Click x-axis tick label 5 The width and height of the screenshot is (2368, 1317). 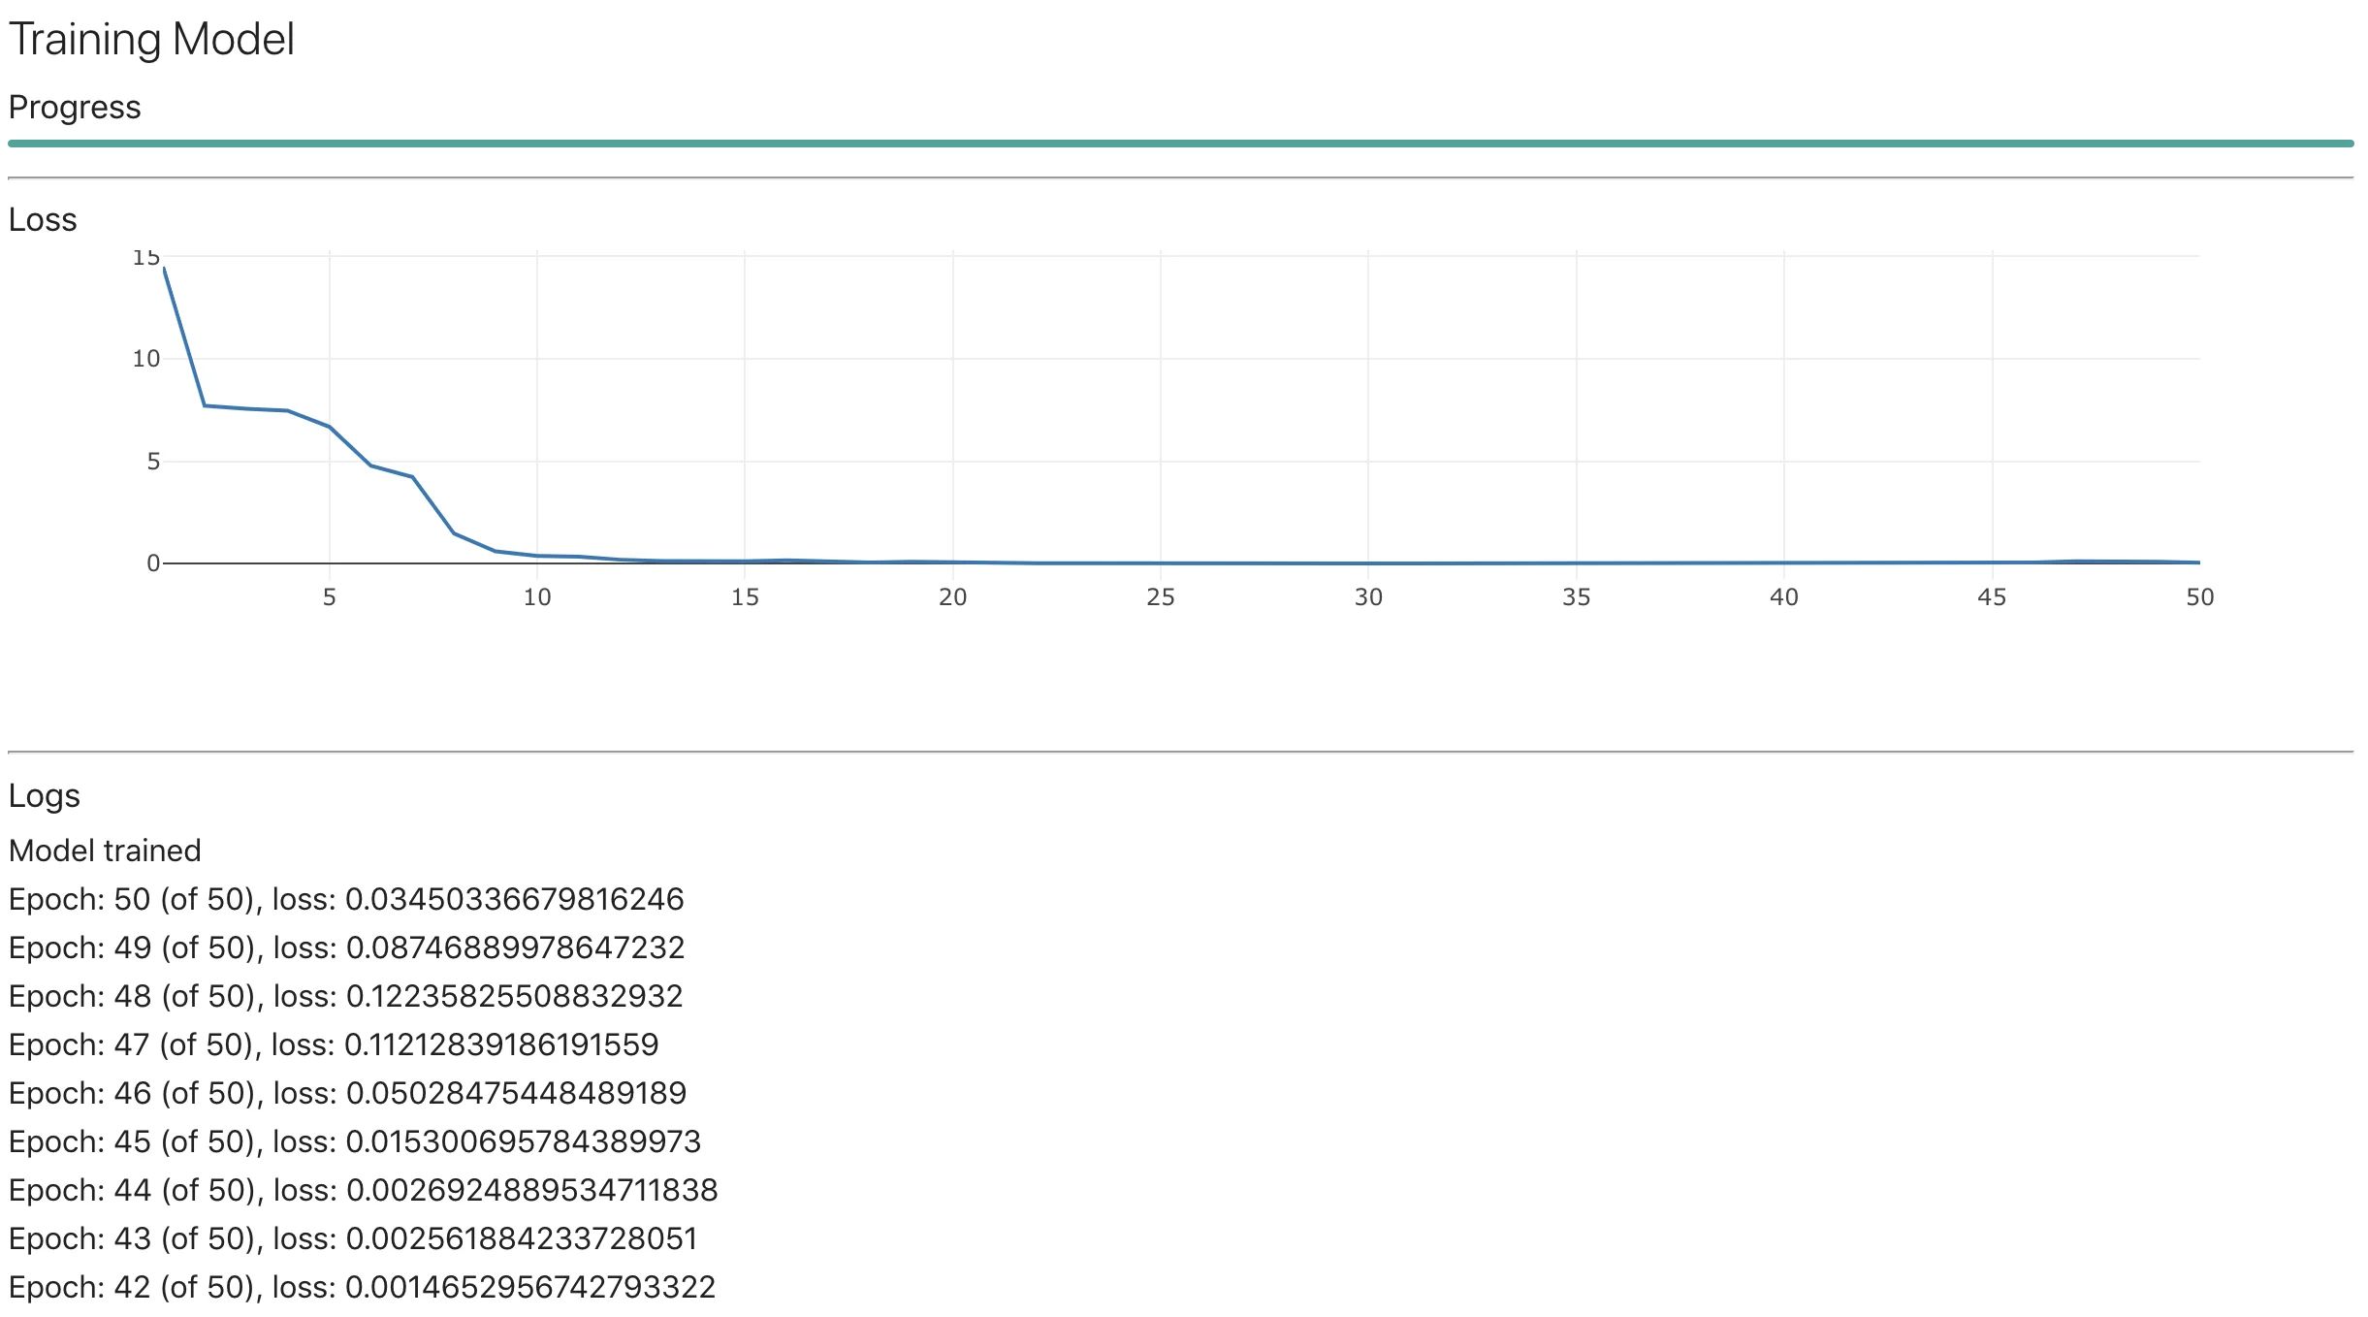coord(330,597)
